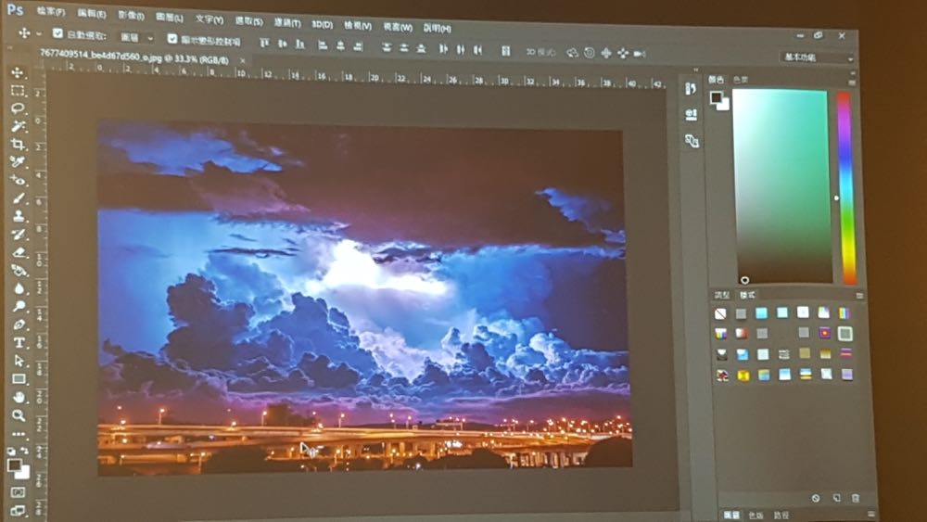
Task: Click the toolbar foreground color swatch
Action: 15,465
